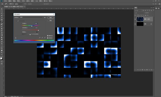
Task: Select the History Brush tool
Action: coord(2,31)
